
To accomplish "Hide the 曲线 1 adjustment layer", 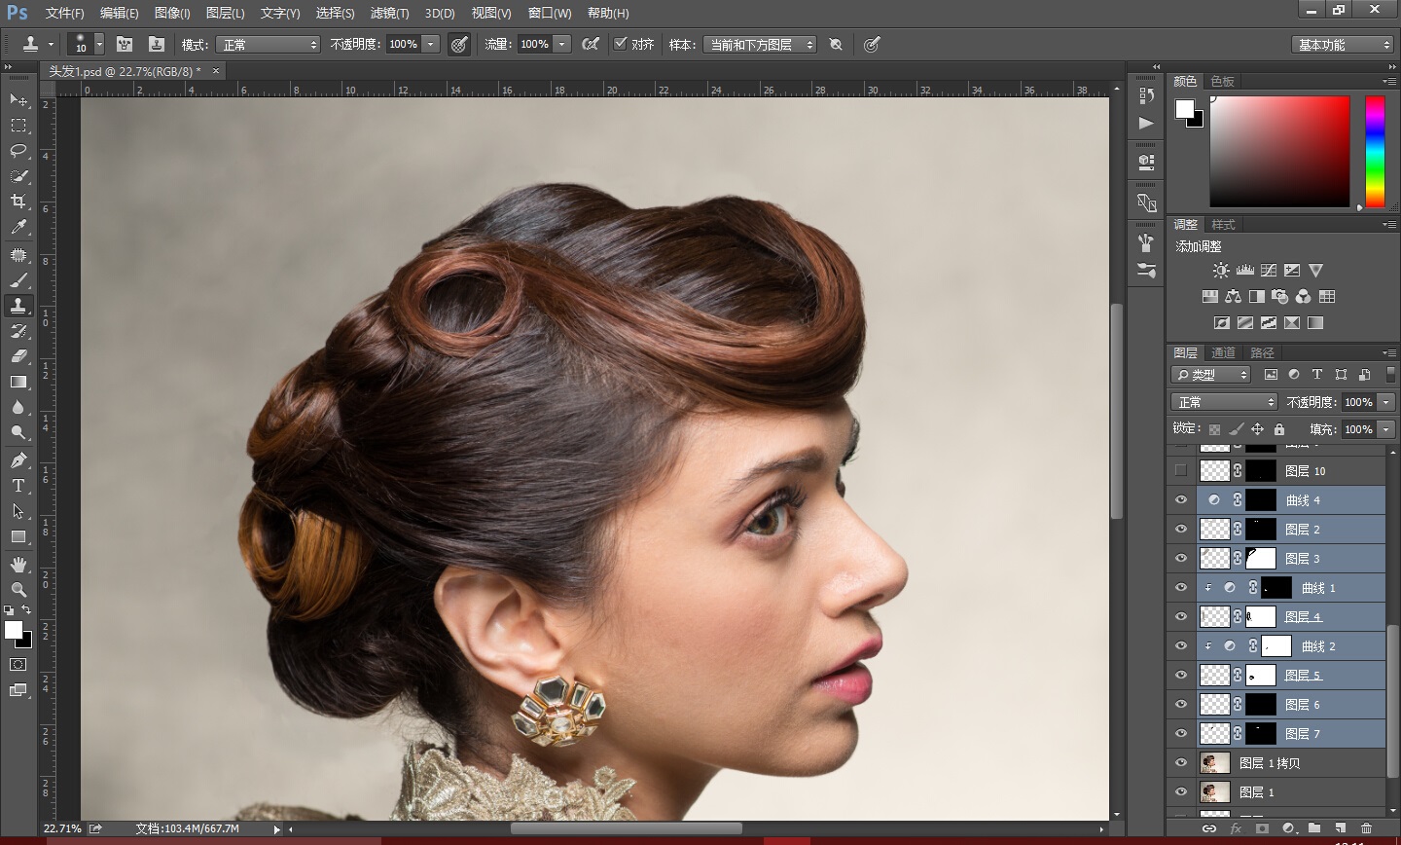I will point(1181,587).
